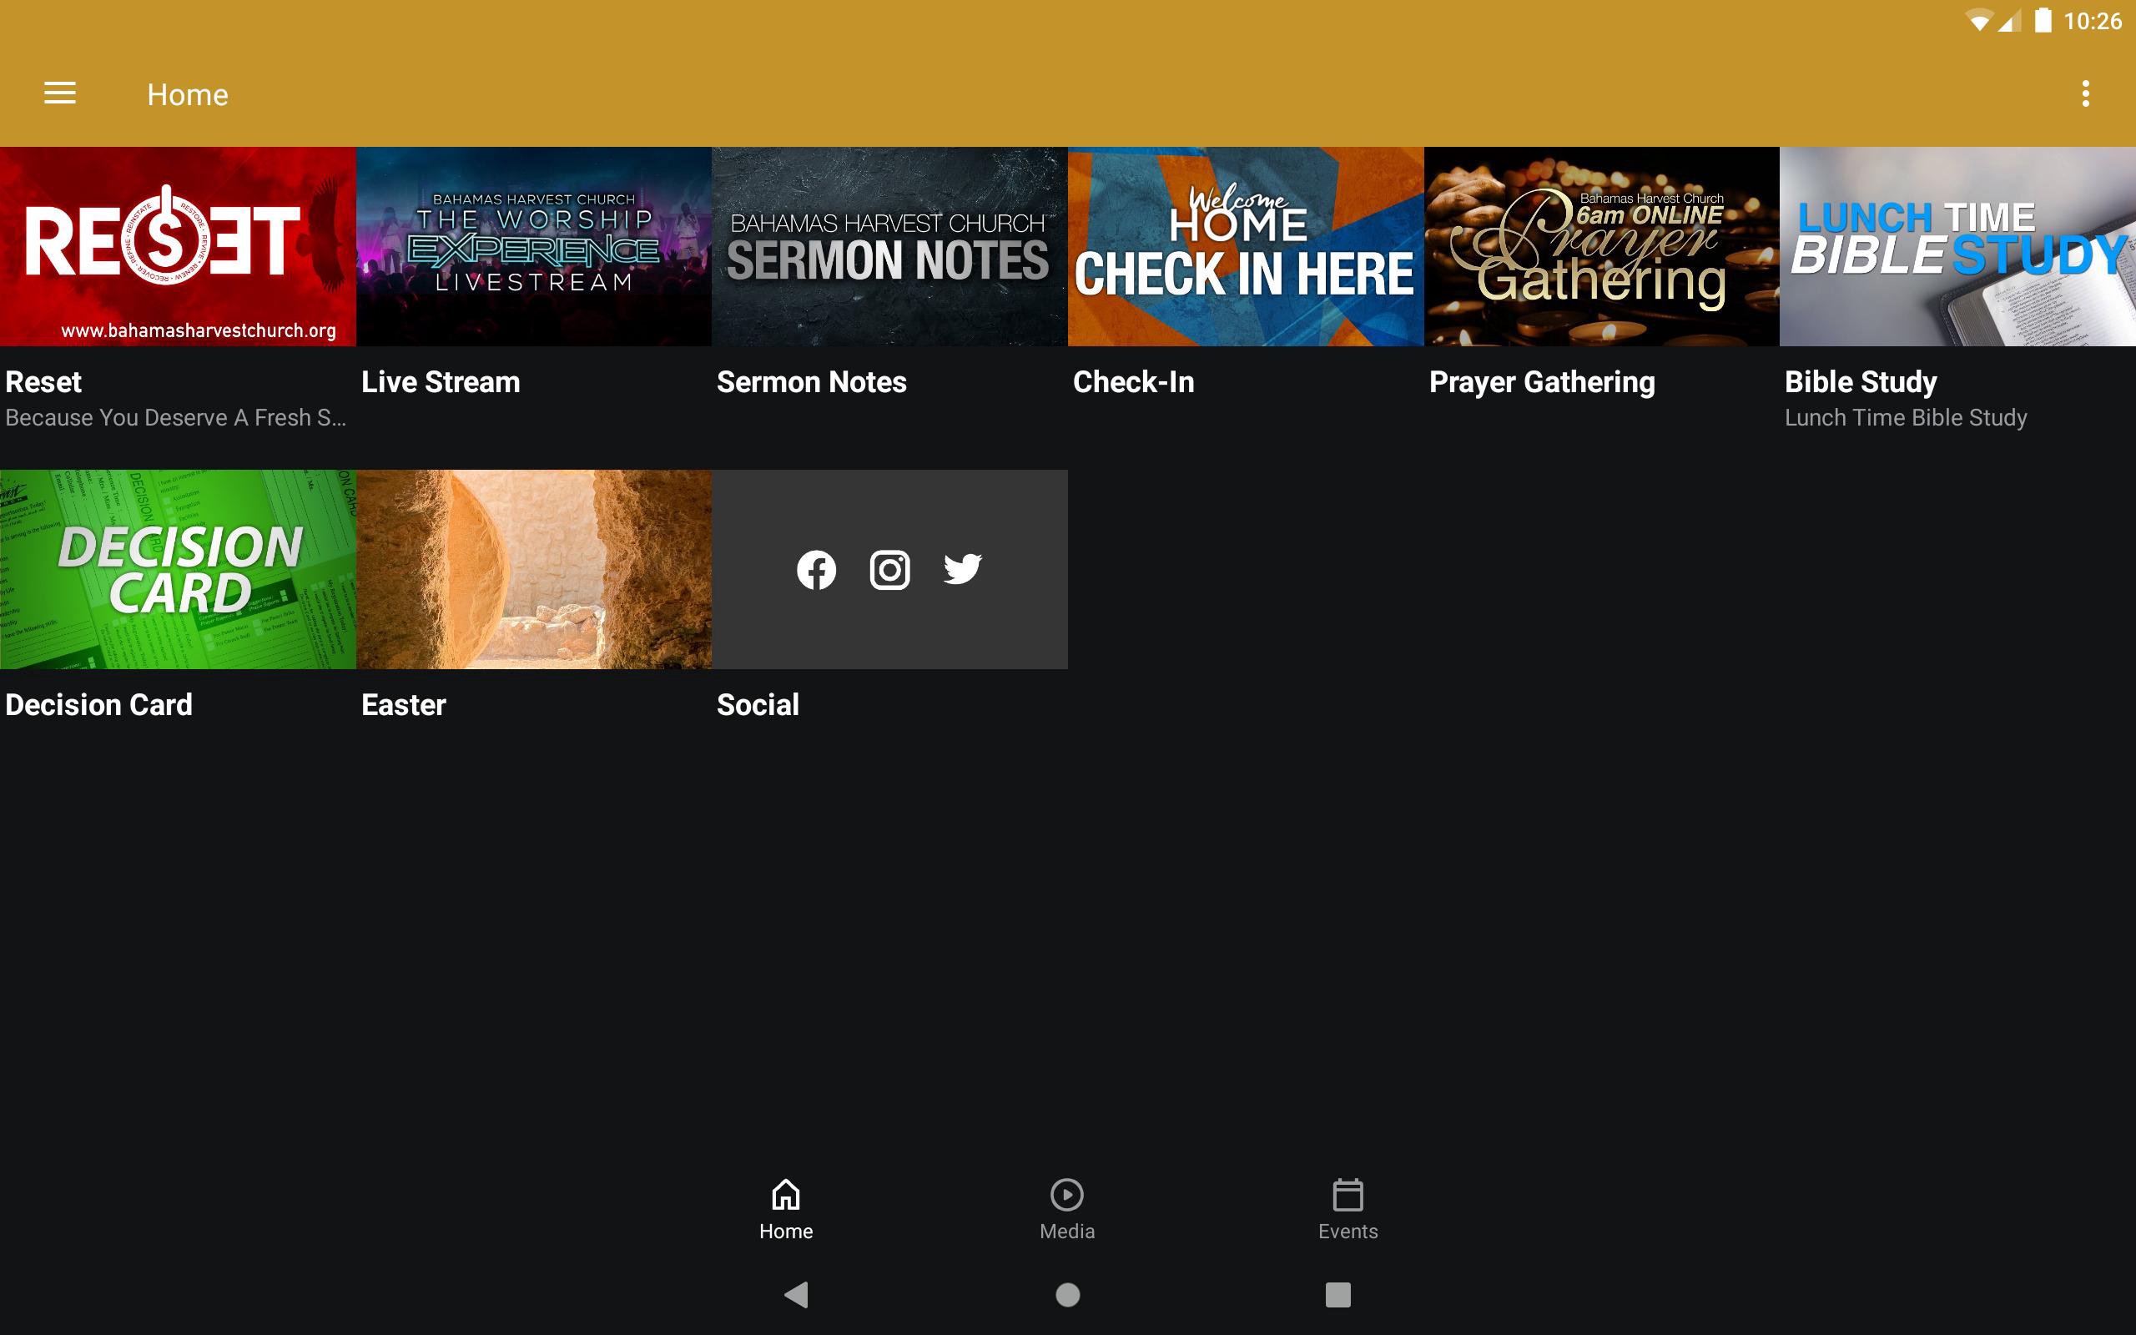This screenshot has height=1335, width=2136.
Task: Tap the Facebook icon in Social tile
Action: click(x=815, y=570)
